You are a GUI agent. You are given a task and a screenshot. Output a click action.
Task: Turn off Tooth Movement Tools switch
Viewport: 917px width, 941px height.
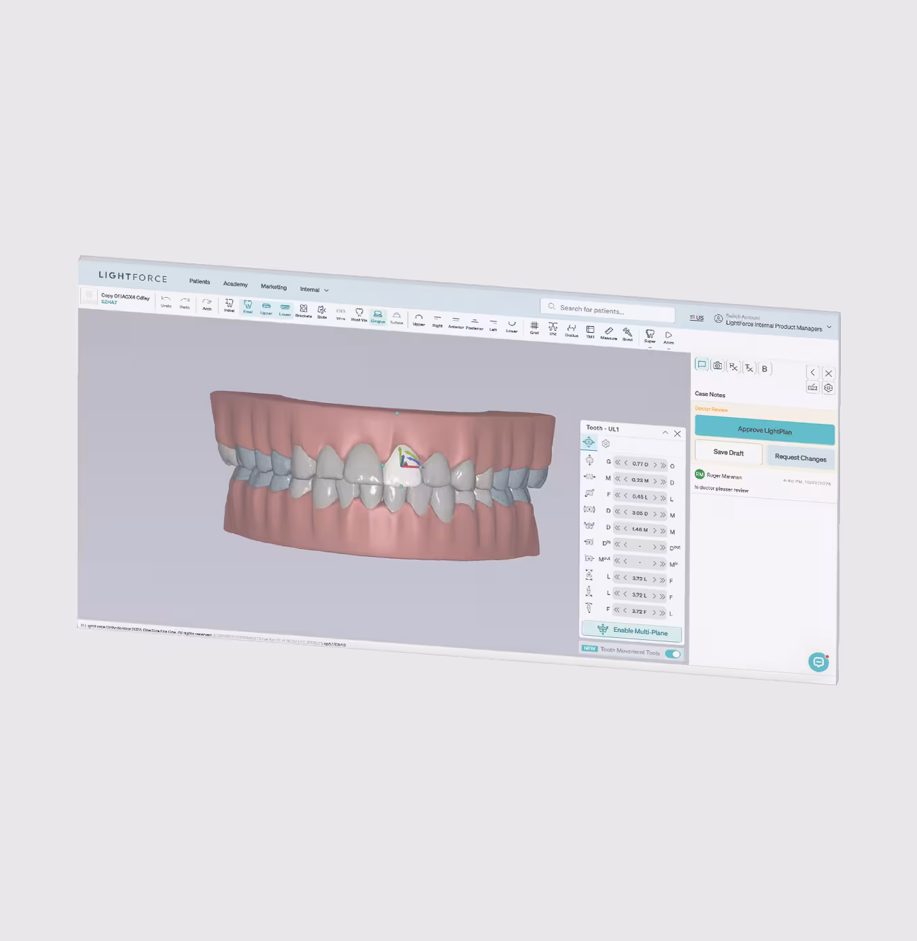tap(673, 653)
